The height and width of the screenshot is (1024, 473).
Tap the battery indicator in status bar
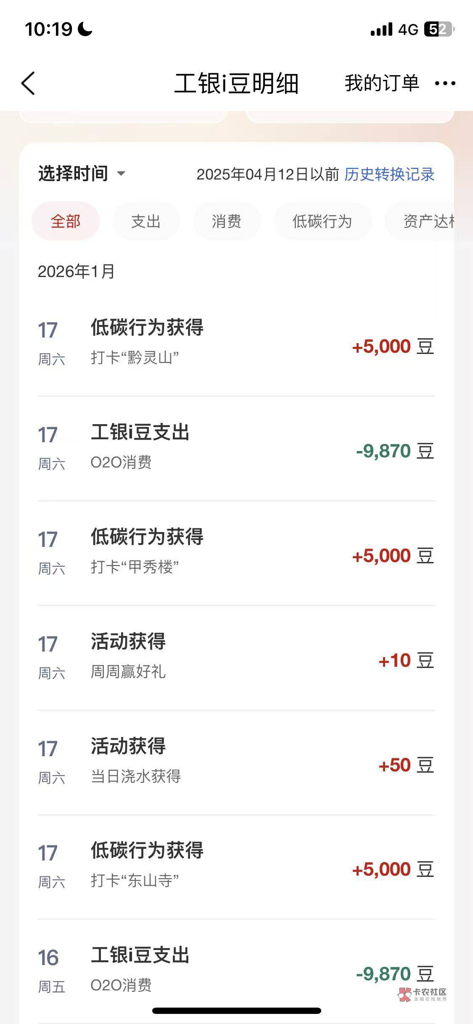[439, 29]
